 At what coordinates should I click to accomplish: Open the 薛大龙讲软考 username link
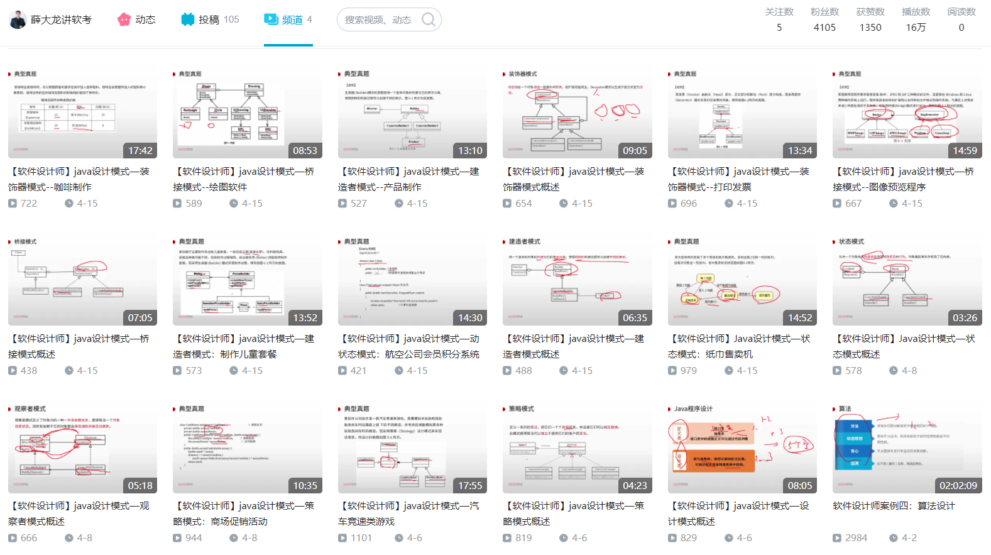(61, 20)
